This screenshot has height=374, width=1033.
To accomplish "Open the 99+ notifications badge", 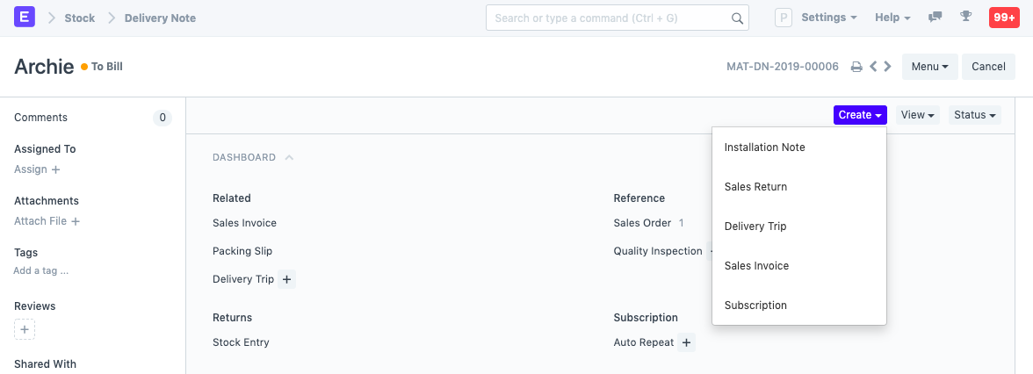I will point(1004,18).
